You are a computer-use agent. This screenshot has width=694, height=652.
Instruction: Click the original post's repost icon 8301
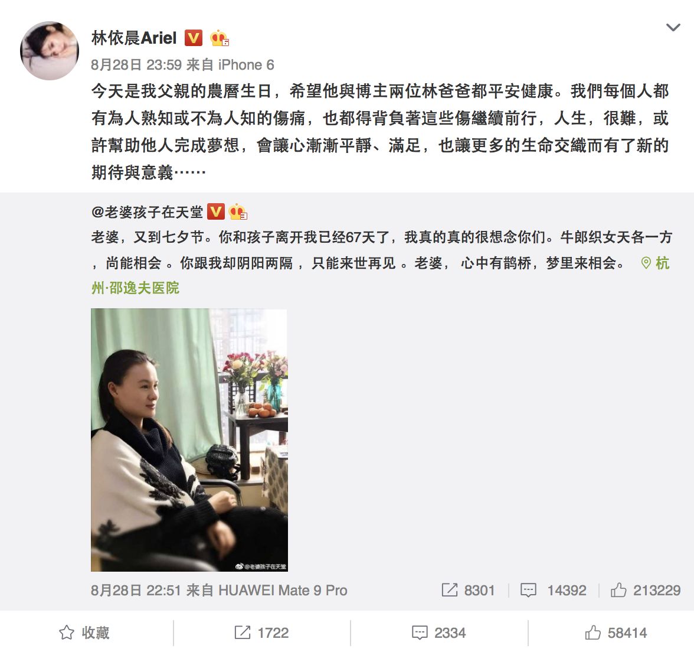click(x=468, y=591)
